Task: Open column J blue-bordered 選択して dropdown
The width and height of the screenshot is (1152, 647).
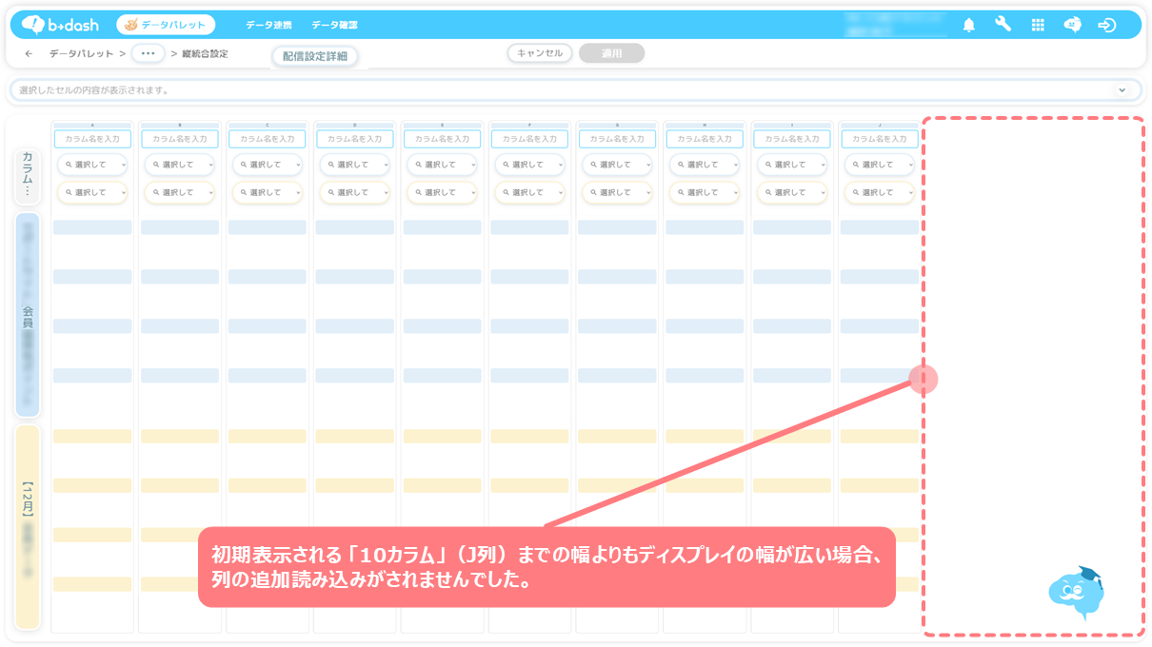Action: pyautogui.click(x=879, y=165)
